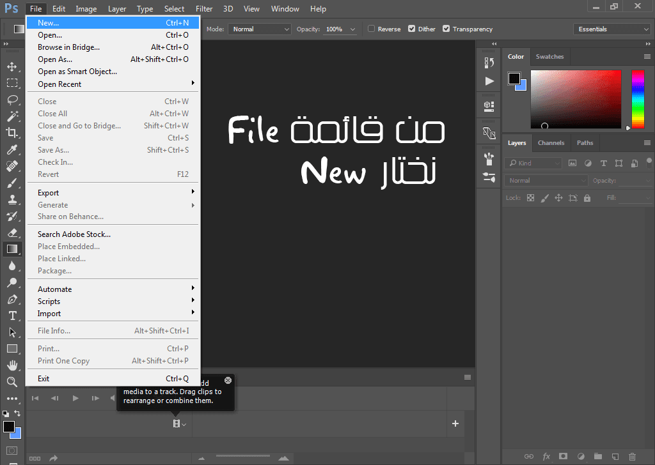
Task: Select the Dodge tool
Action: point(12,282)
